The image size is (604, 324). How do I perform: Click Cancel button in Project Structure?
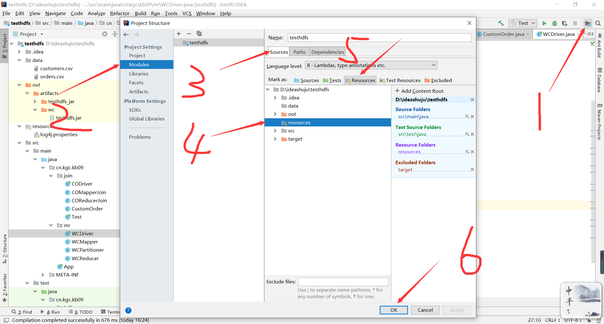point(425,310)
